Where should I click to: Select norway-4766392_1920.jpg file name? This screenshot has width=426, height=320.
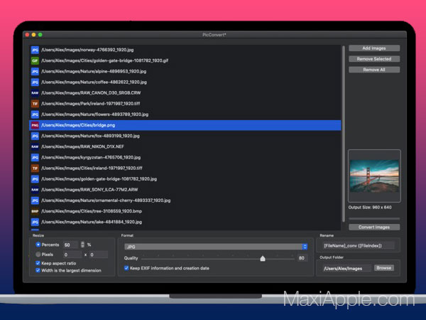87,50
